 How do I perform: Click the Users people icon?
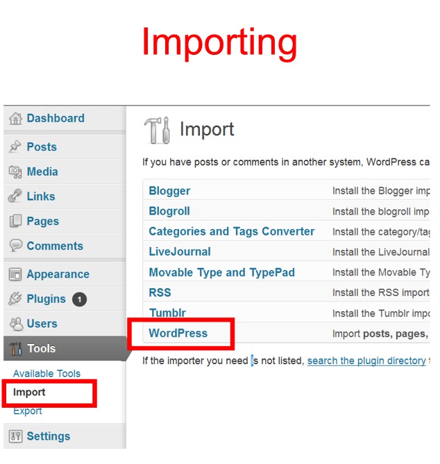click(16, 324)
